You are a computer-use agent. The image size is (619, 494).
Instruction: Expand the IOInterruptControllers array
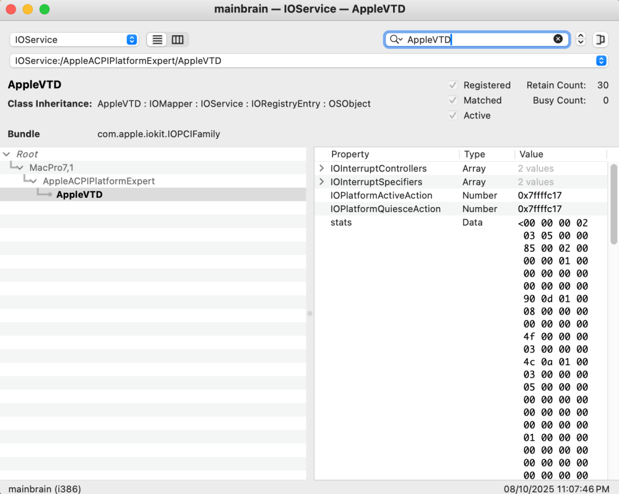point(321,169)
